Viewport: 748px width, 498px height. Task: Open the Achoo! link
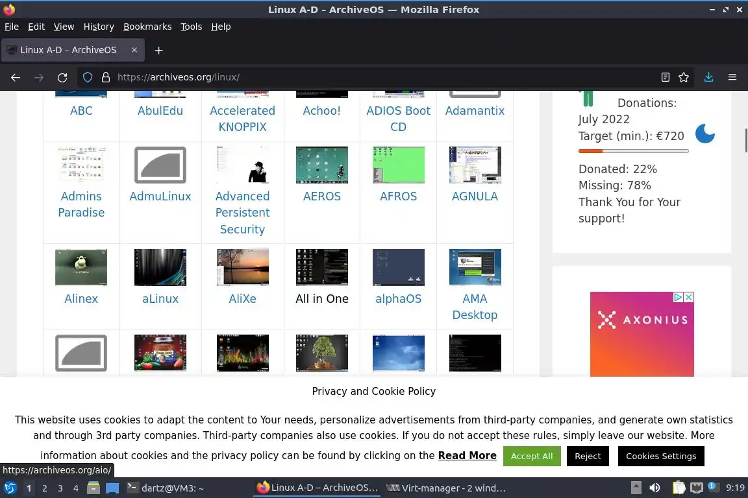click(321, 111)
